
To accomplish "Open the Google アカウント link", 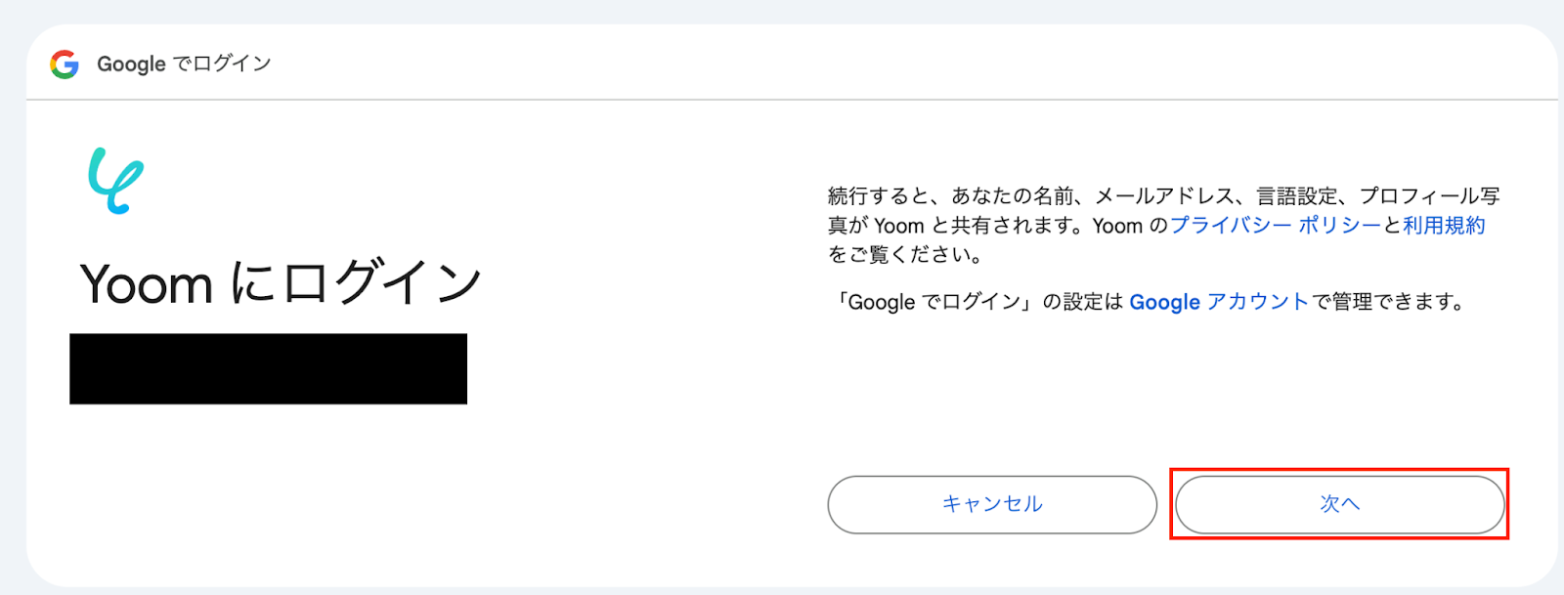I will 1218,302.
